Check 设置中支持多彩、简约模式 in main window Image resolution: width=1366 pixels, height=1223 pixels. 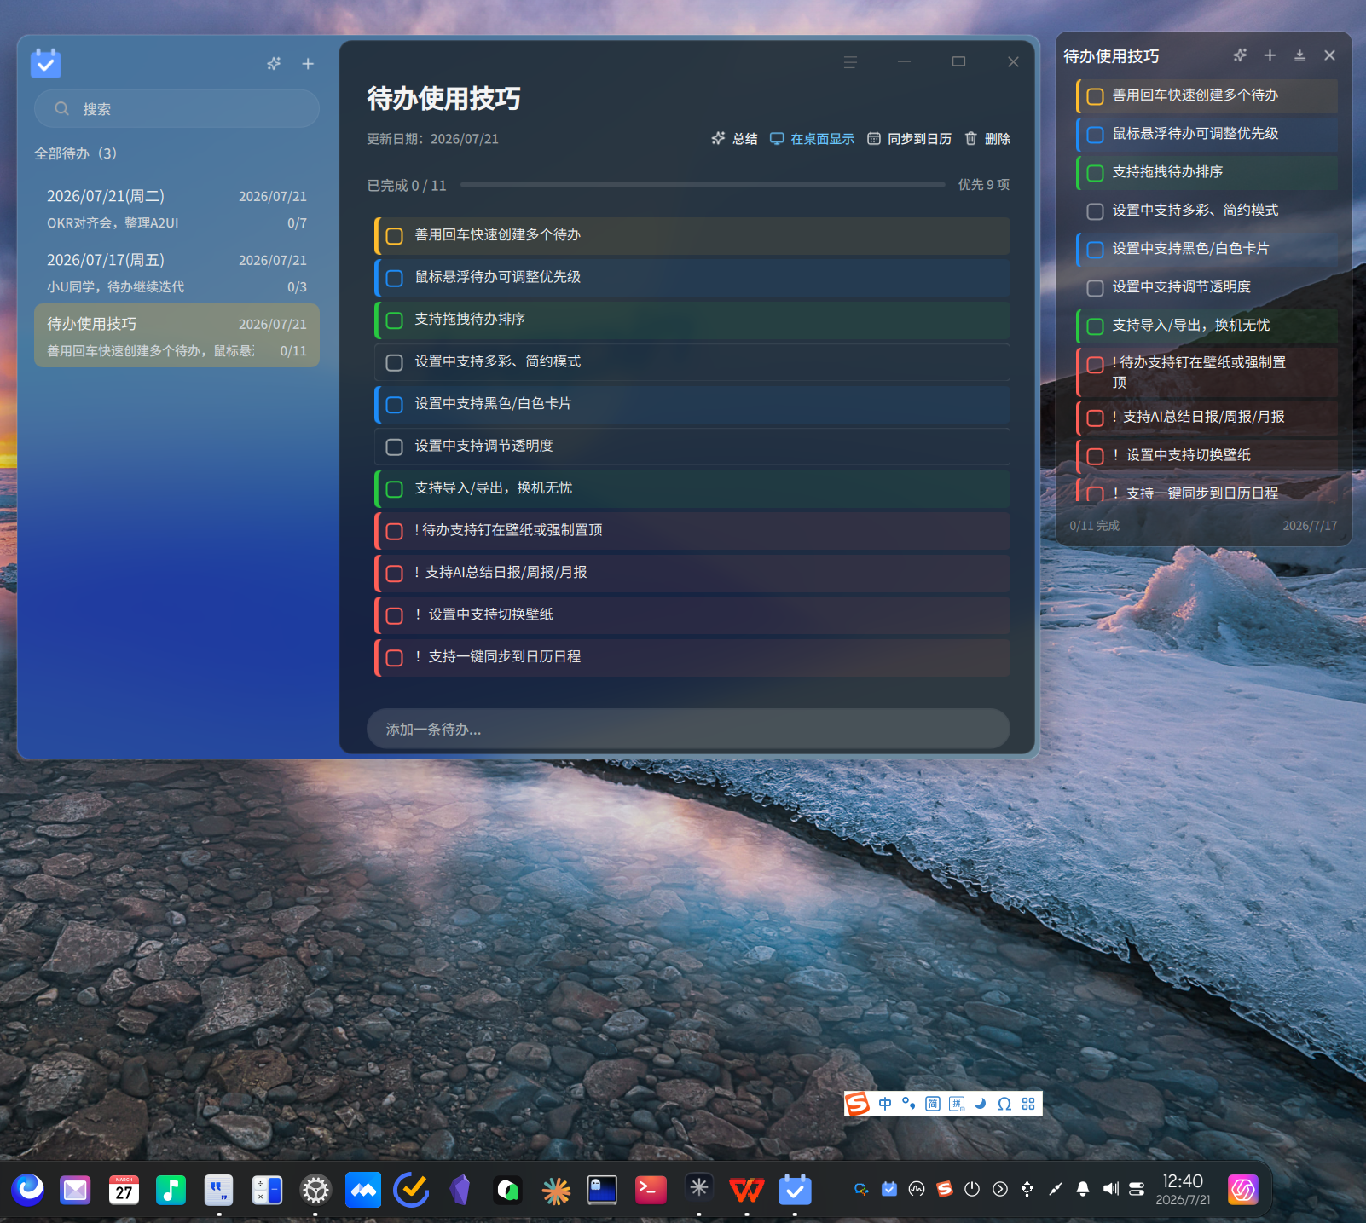tap(395, 362)
